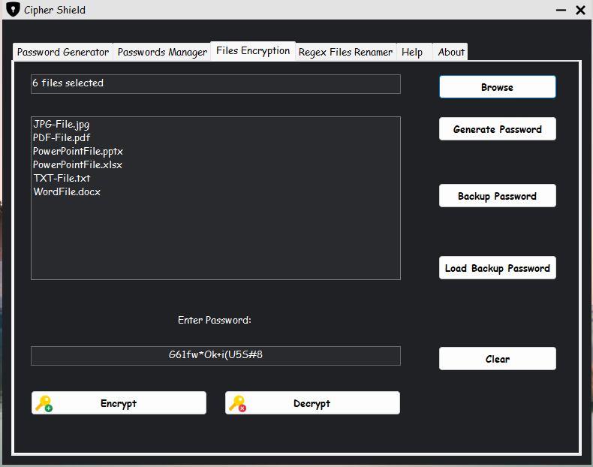Click the Cipher Shield logo icon

(13, 11)
